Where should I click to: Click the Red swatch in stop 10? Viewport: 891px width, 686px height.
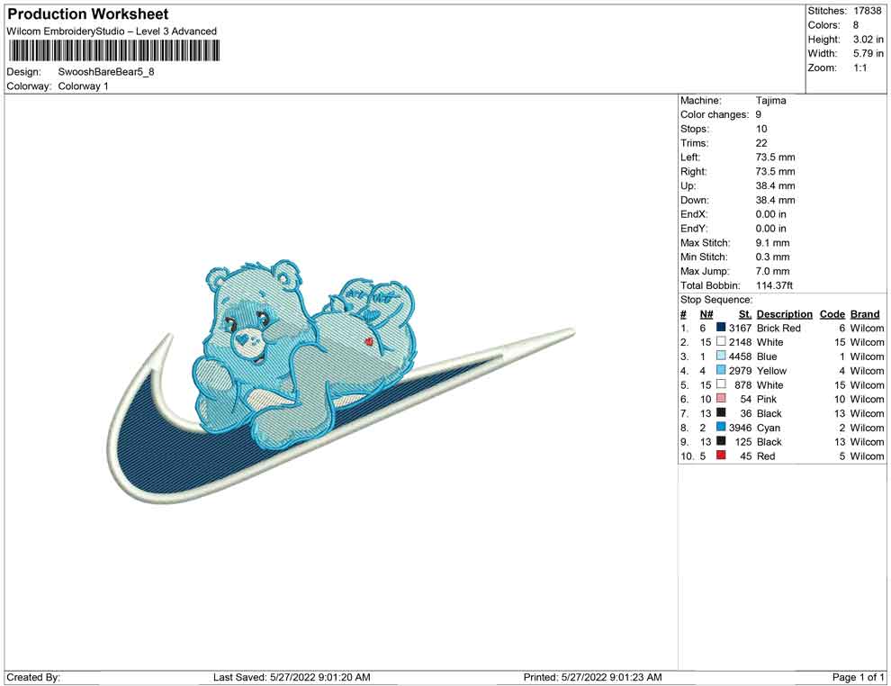tap(721, 456)
